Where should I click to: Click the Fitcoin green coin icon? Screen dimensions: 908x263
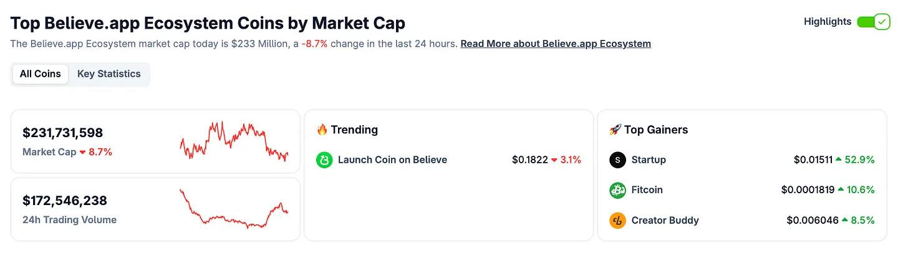coord(617,190)
